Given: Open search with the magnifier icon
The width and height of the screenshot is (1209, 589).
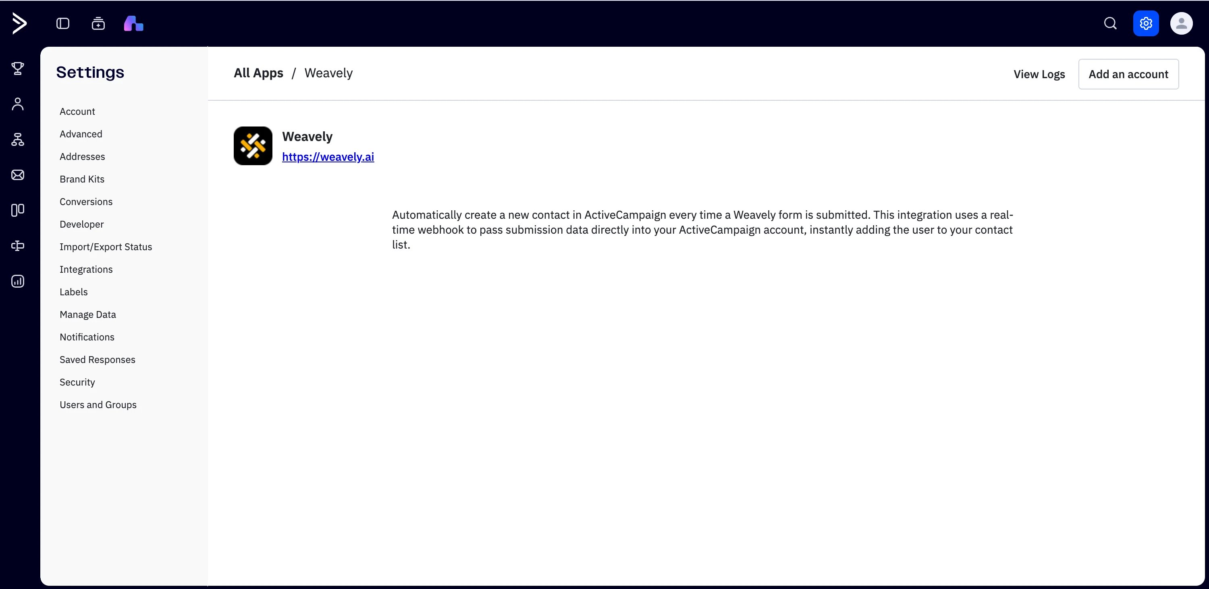Looking at the screenshot, I should pyautogui.click(x=1110, y=23).
